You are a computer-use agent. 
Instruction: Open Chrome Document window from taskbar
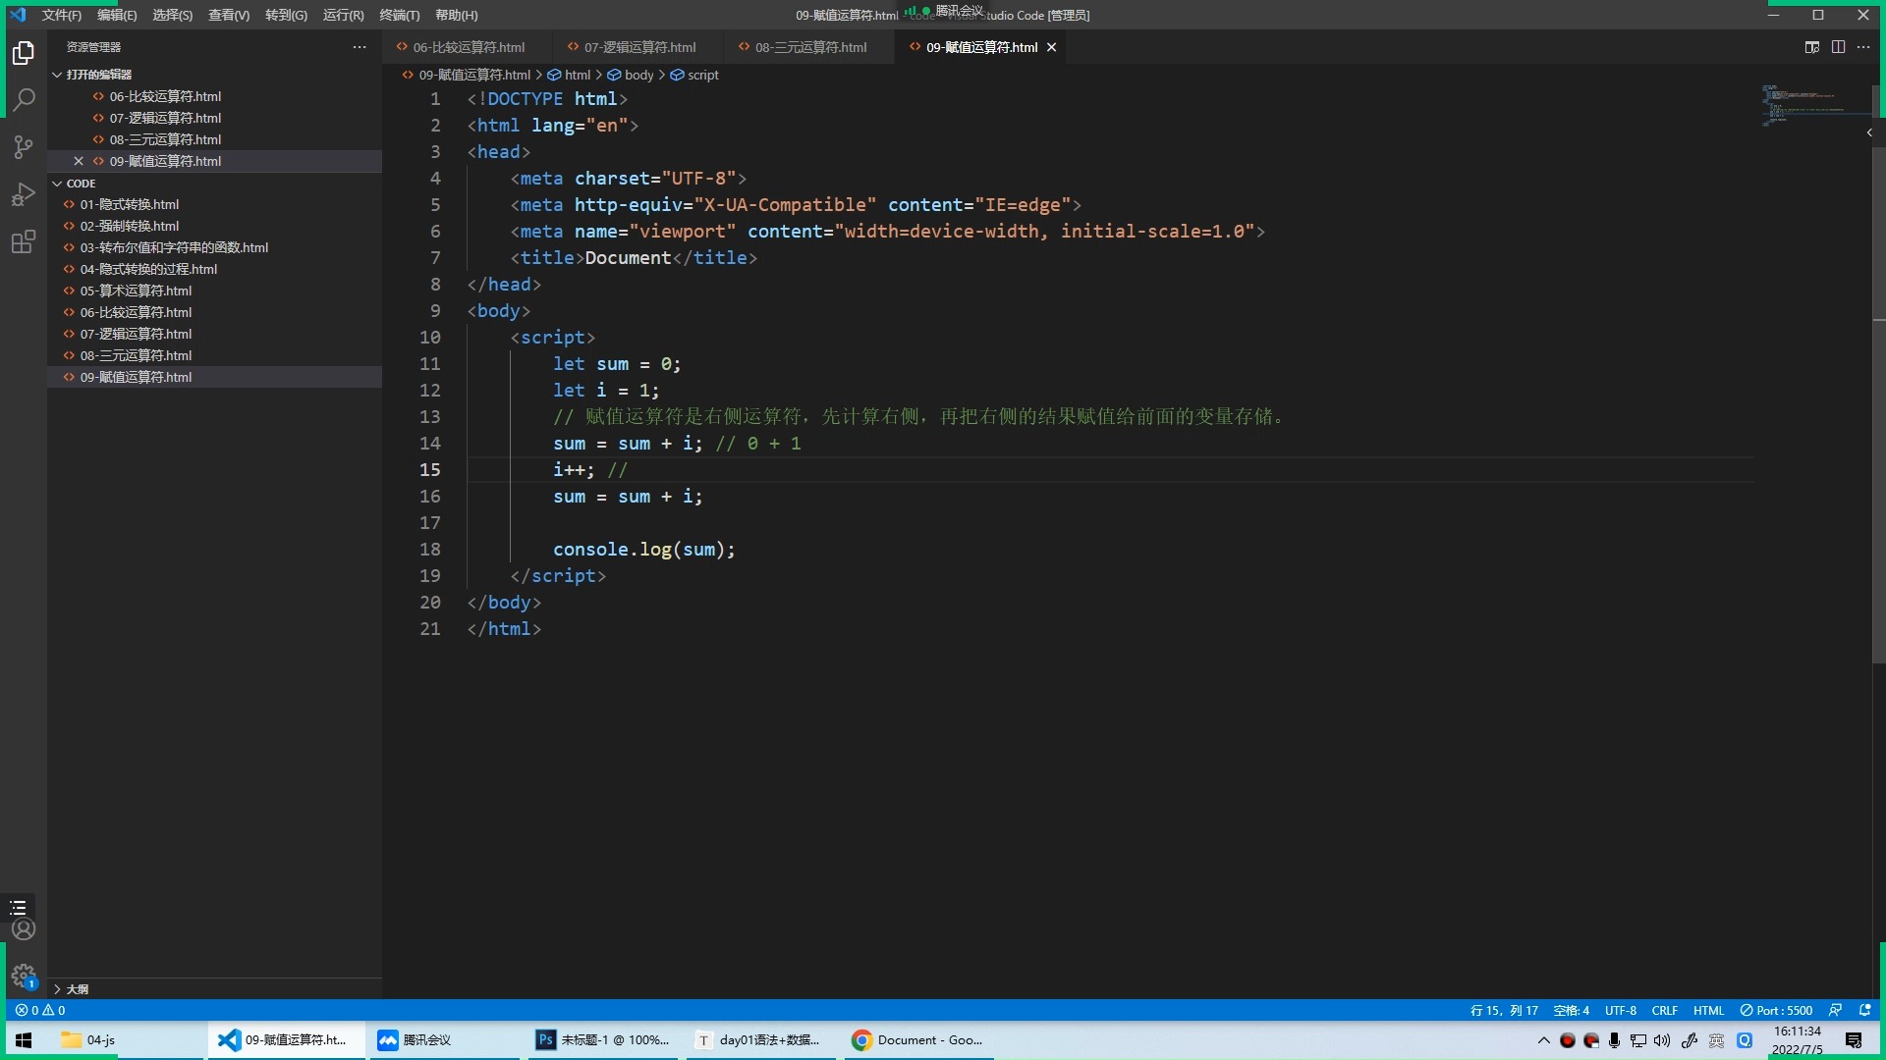tap(917, 1040)
